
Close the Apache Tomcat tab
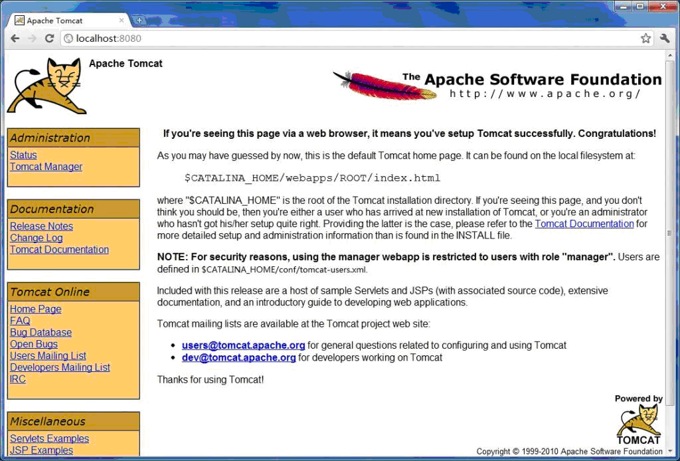122,21
